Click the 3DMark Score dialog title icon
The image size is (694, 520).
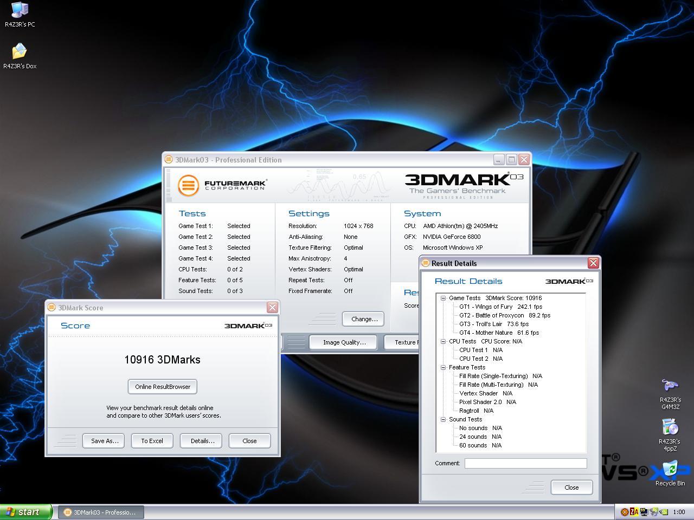(52, 307)
